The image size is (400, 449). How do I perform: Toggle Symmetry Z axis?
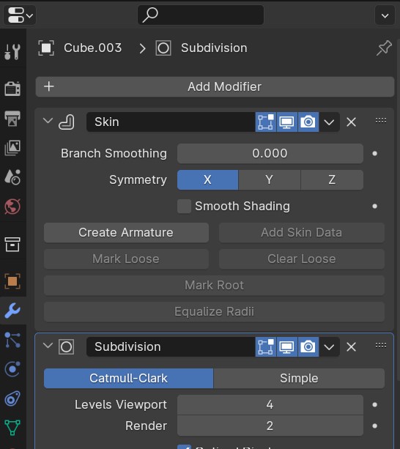tap(332, 180)
